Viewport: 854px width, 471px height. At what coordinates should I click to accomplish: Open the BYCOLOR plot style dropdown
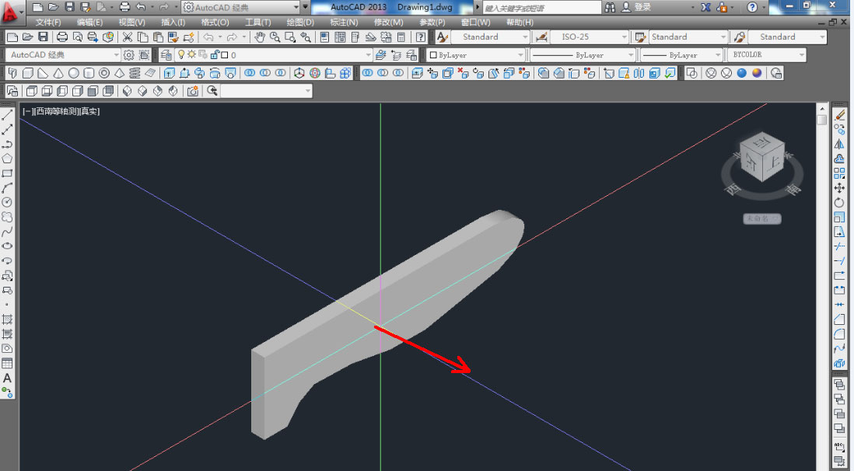[766, 55]
